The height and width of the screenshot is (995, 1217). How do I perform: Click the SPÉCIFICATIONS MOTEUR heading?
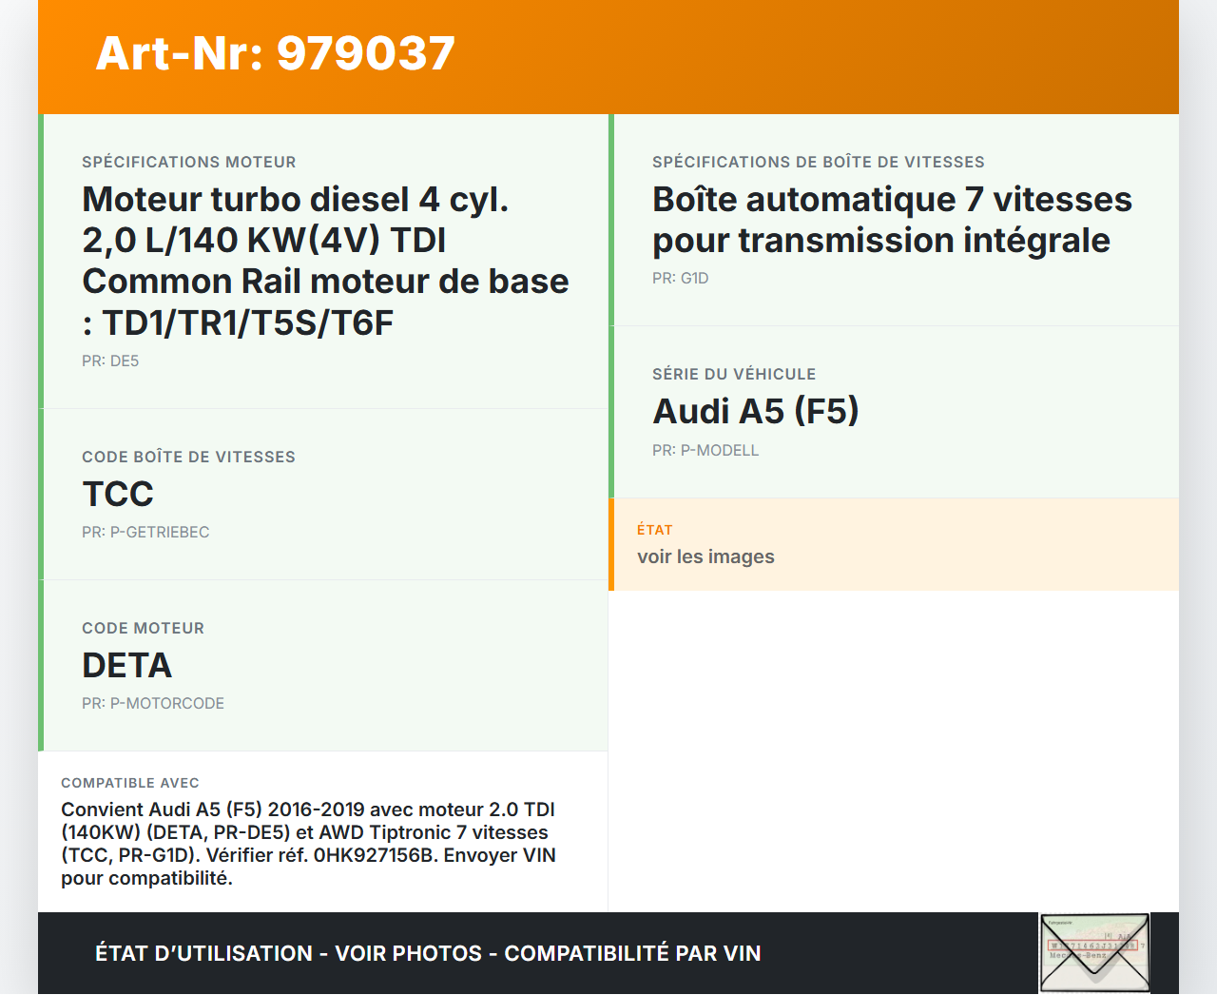pos(189,163)
